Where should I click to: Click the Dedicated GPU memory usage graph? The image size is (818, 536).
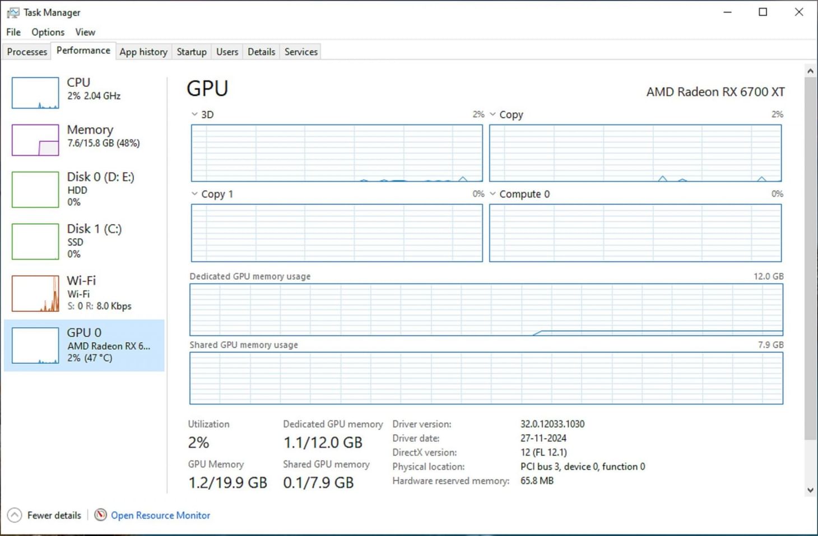click(x=486, y=310)
